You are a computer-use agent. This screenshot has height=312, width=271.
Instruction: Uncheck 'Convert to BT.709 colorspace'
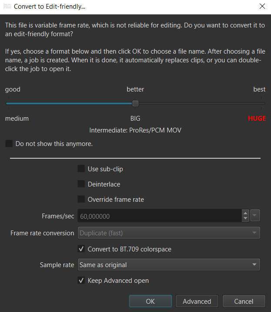pyautogui.click(x=81, y=249)
